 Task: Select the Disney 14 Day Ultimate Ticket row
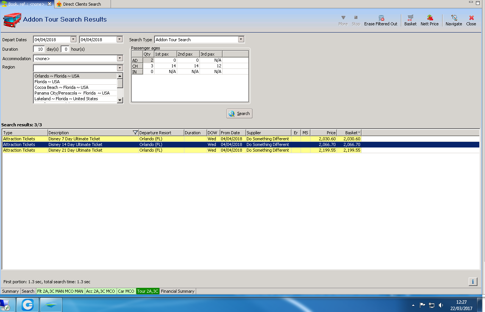241,144
